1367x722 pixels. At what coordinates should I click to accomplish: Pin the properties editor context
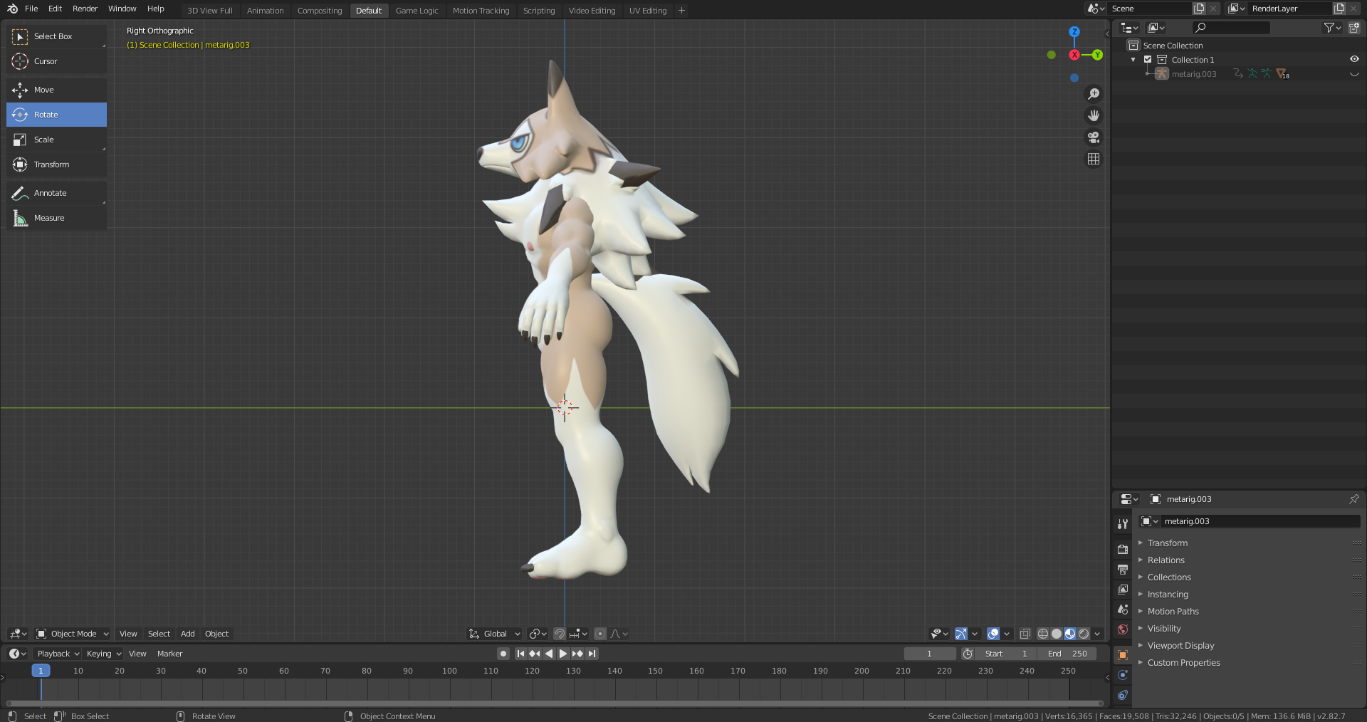(1353, 499)
